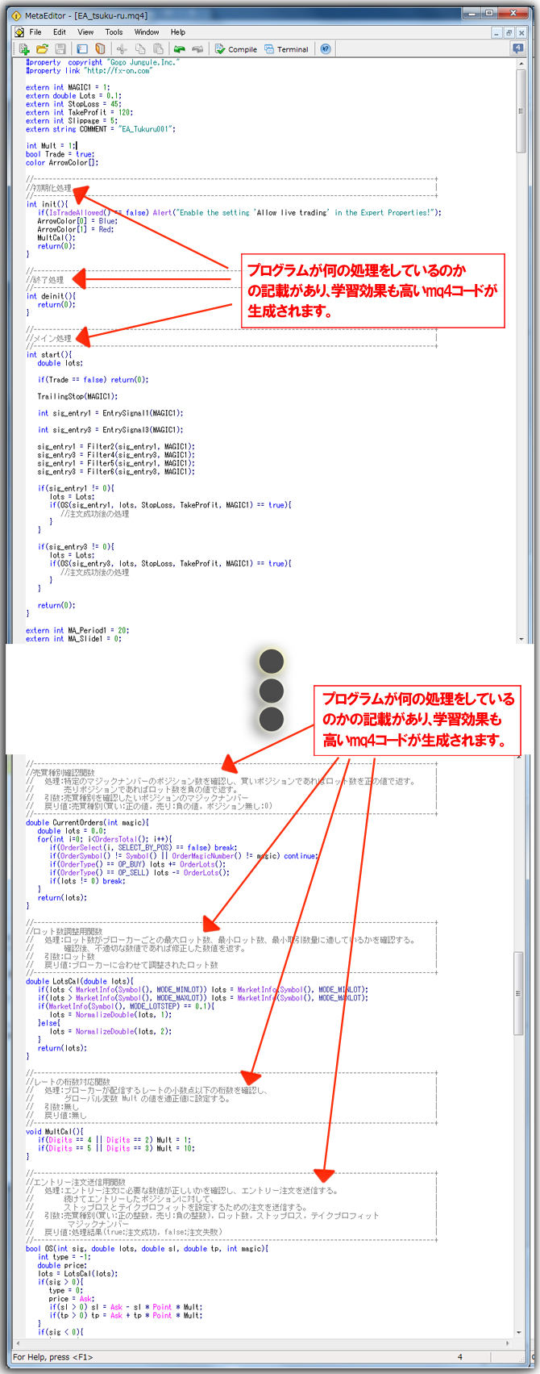Image resolution: width=540 pixels, height=1374 pixels.
Task: Click the New file icon in toolbar
Action: [25, 49]
